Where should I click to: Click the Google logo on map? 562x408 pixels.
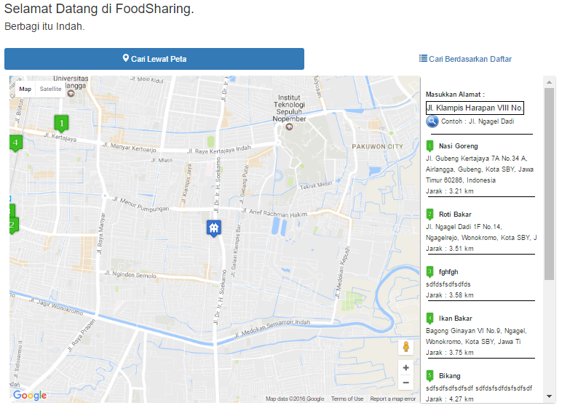point(30,395)
